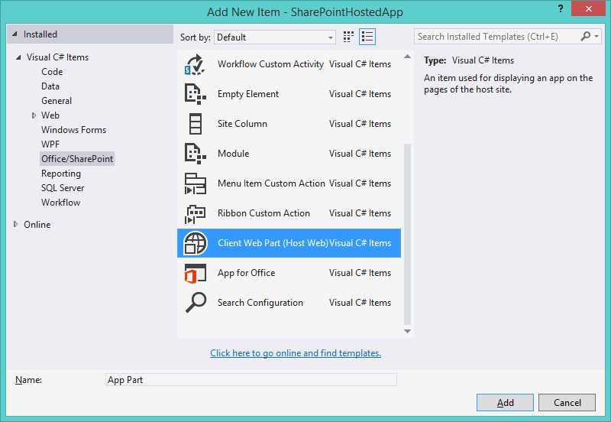Click the Search Configuration magnifier icon
611x422 pixels.
196,303
